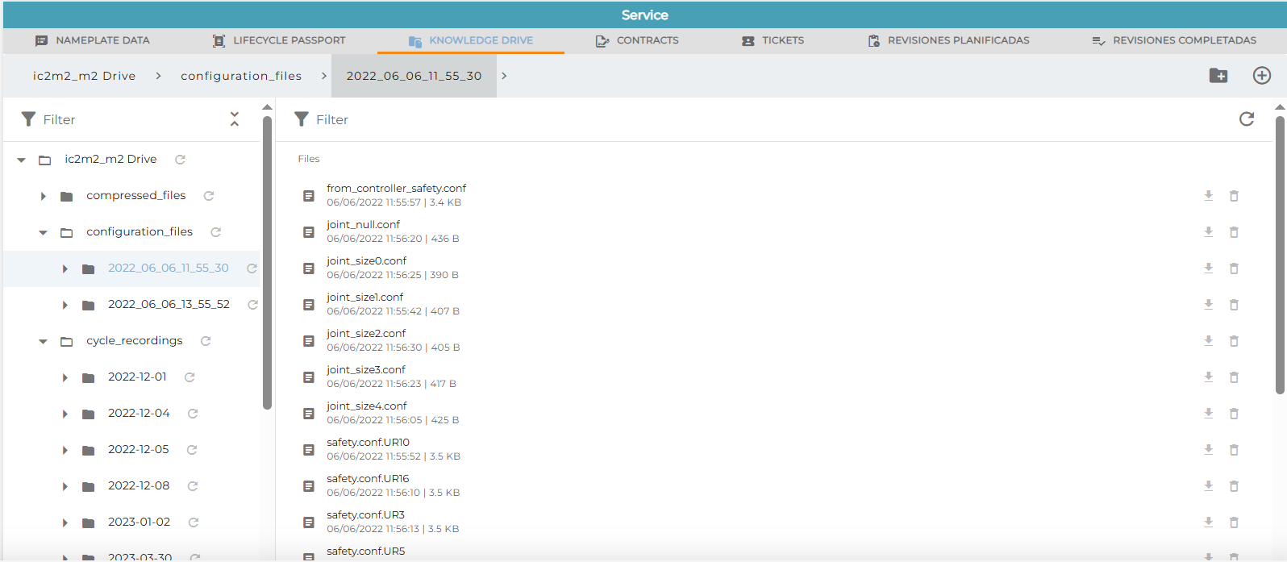Refresh the cycle_recordings folder
This screenshot has width=1287, height=562.
tap(206, 341)
